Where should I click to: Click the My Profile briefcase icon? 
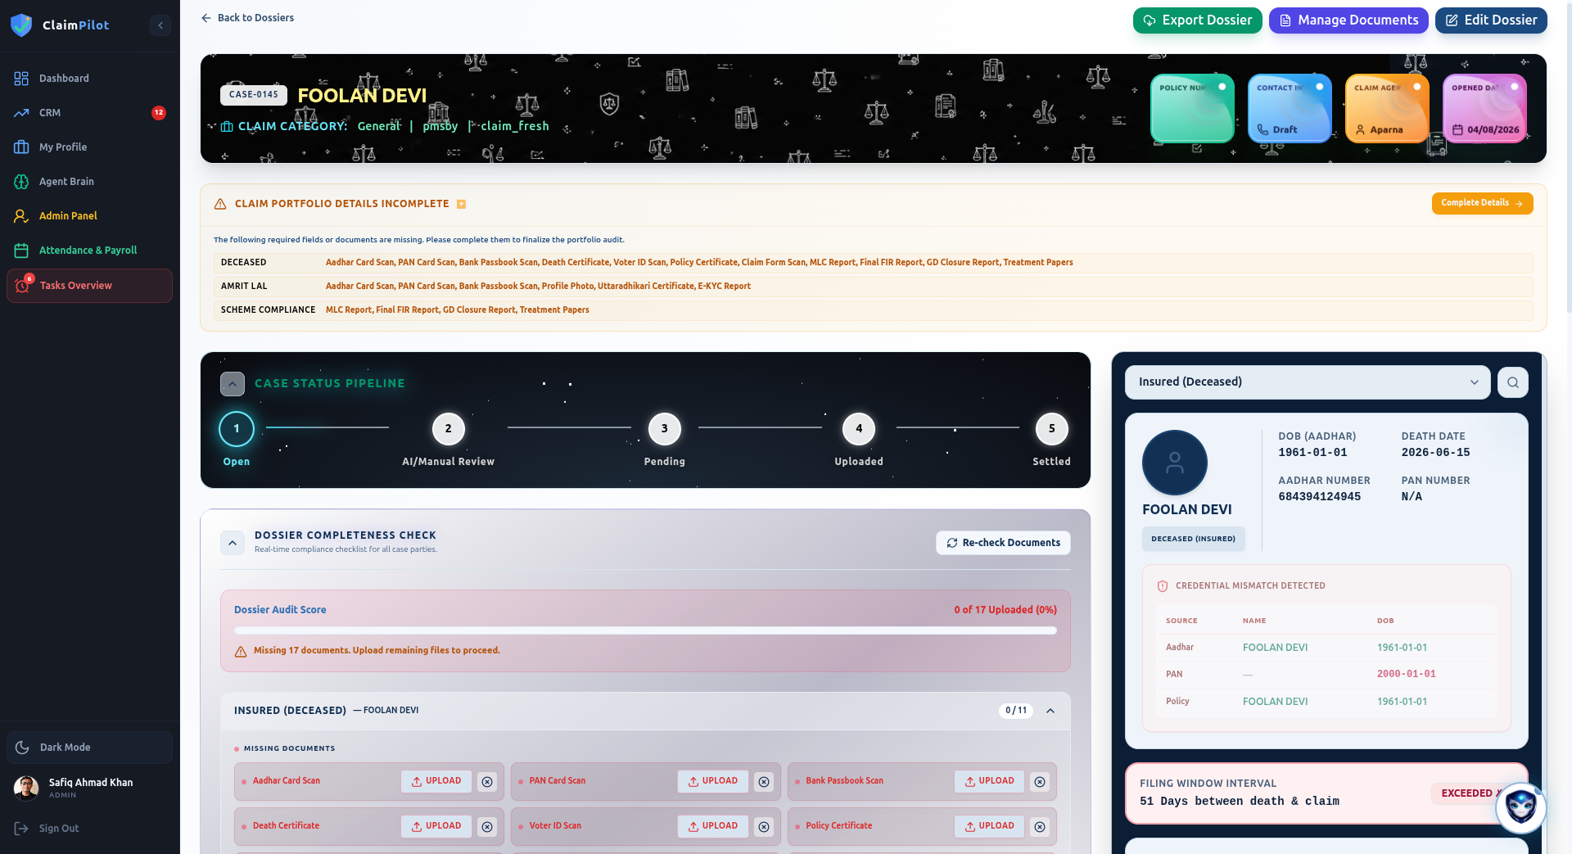[21, 147]
